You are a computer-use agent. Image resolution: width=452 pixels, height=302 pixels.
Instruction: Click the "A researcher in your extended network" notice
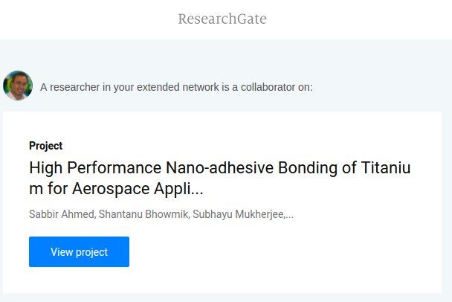(x=176, y=87)
